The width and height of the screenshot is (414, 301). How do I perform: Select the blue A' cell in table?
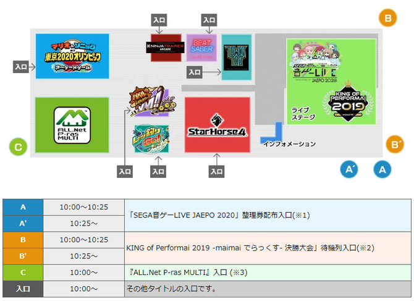pos(23,223)
